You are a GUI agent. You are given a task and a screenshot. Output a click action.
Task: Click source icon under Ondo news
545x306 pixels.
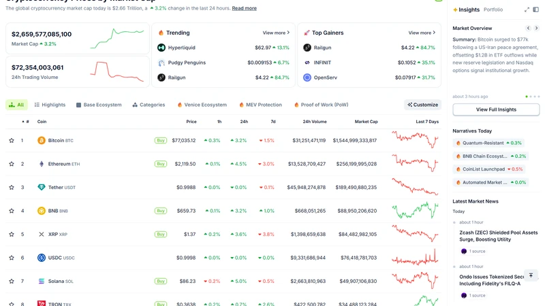point(464,296)
